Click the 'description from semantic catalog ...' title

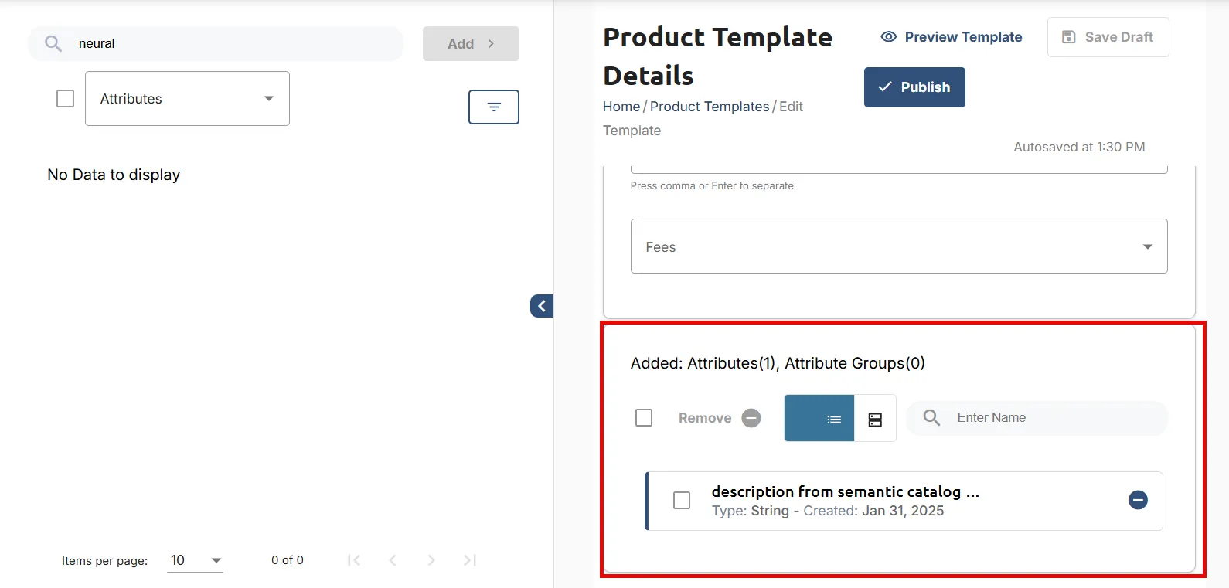(846, 492)
